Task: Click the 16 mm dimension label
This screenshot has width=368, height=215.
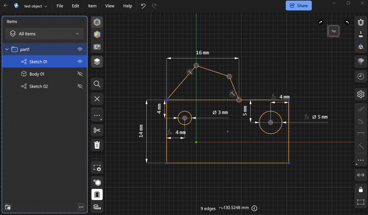Action: (202, 53)
